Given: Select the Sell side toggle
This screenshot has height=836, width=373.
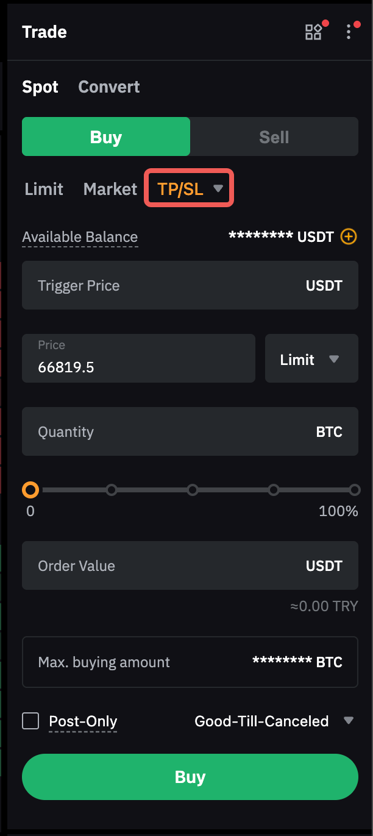Looking at the screenshot, I should point(274,137).
